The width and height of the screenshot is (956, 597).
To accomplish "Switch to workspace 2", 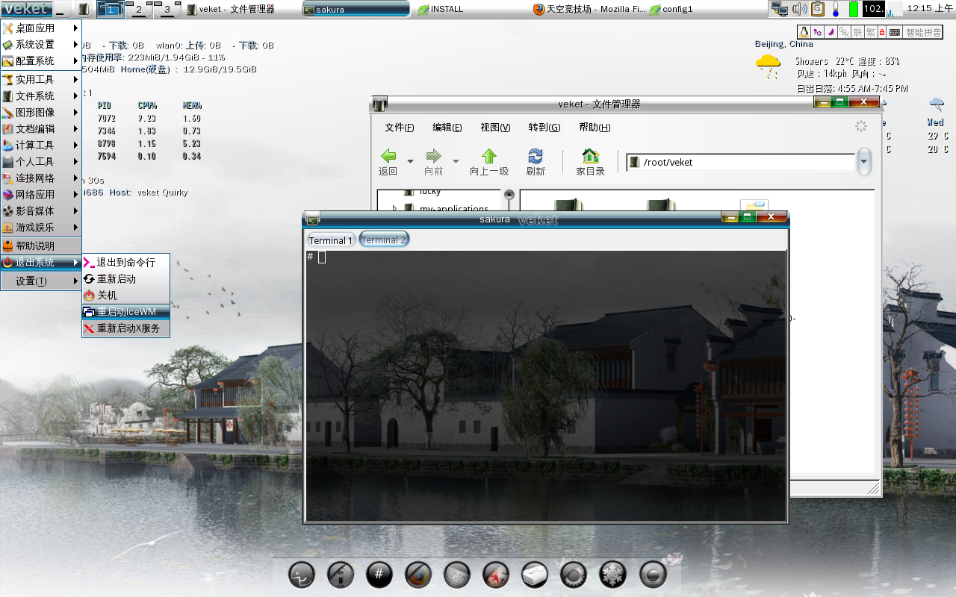I will 139,9.
